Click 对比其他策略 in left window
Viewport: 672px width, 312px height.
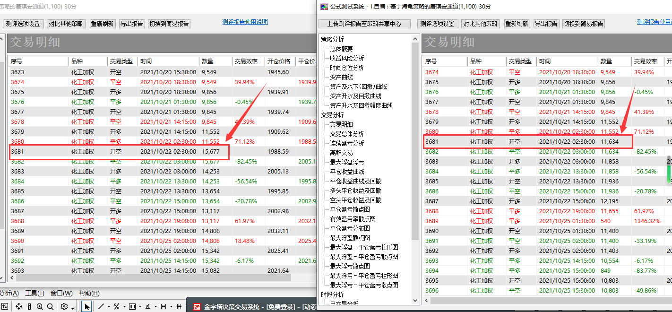pyautogui.click(x=66, y=24)
